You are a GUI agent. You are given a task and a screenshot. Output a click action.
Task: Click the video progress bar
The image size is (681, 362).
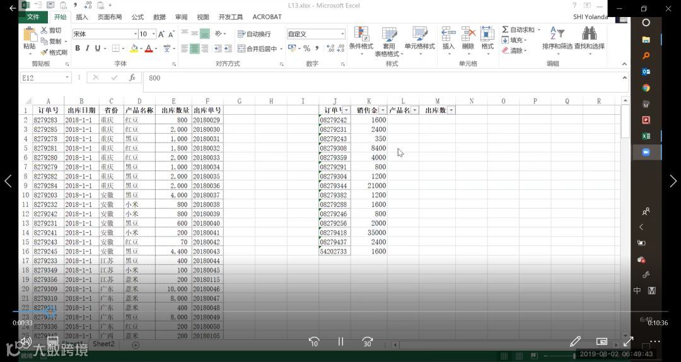click(340, 311)
